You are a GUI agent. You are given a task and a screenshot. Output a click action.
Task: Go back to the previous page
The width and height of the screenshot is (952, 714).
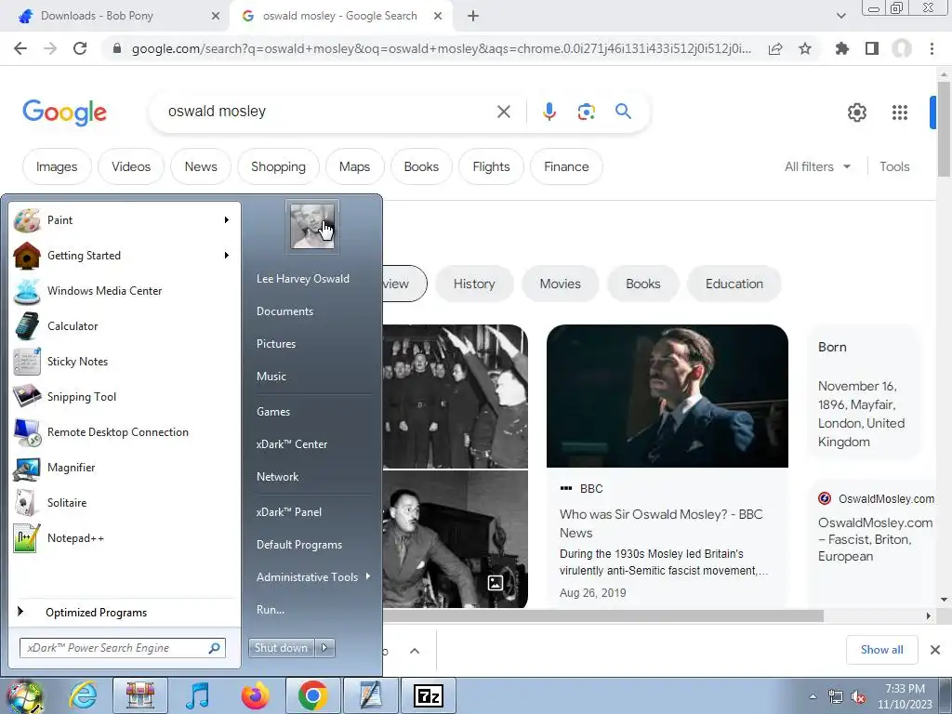[20, 48]
